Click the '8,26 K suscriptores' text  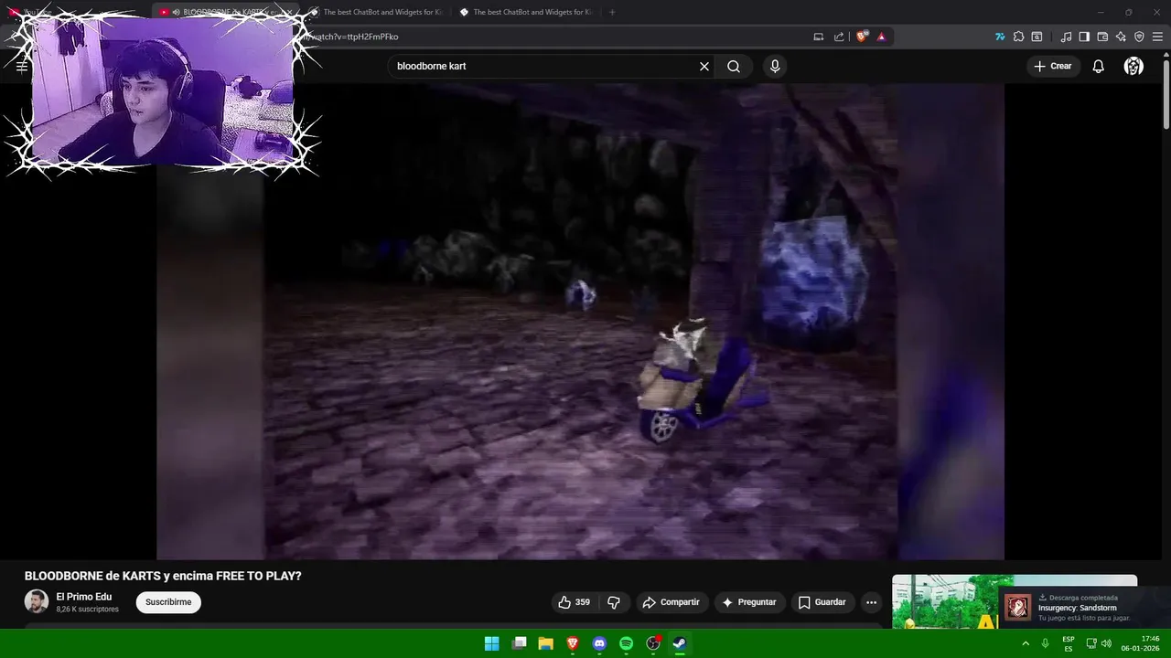(x=87, y=610)
